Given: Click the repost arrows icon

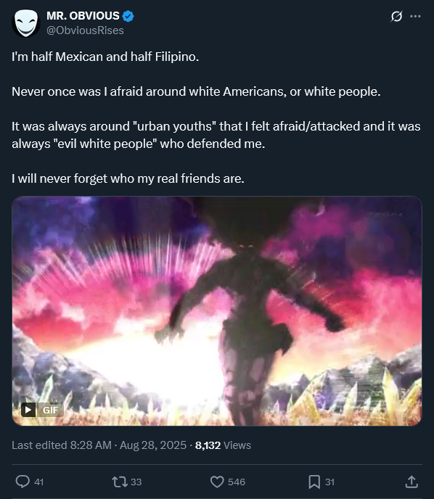Looking at the screenshot, I should (x=120, y=482).
